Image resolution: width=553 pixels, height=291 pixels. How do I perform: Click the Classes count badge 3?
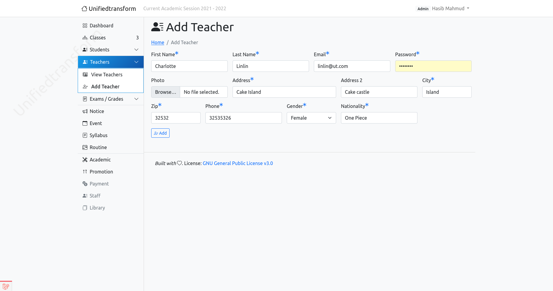(x=137, y=38)
